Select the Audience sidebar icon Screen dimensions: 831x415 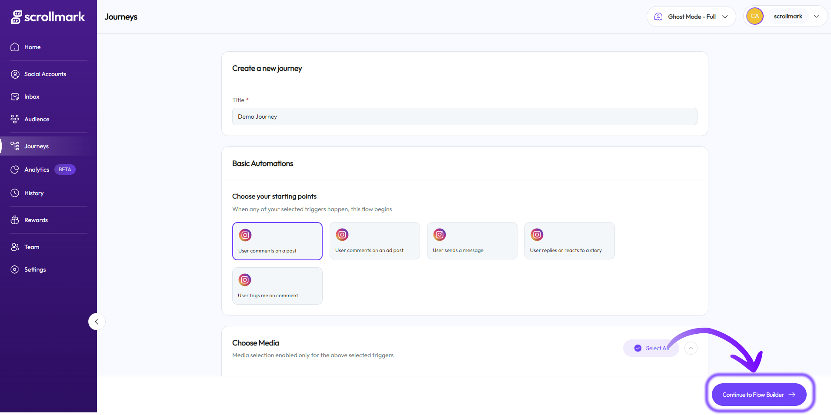click(x=15, y=119)
